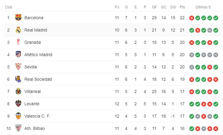This screenshot has height=135, width=223.
Task: Click the Sevilla club crest
Action: [18, 67]
